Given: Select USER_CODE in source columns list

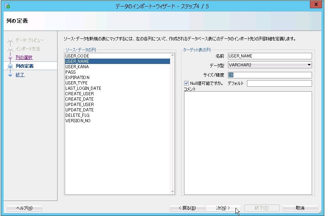Looking at the screenshot, I should pos(77,56).
